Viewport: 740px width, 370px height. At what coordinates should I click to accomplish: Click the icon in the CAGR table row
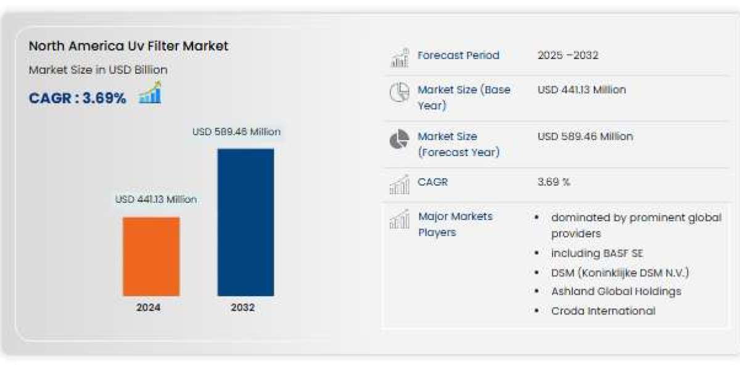pos(399,184)
